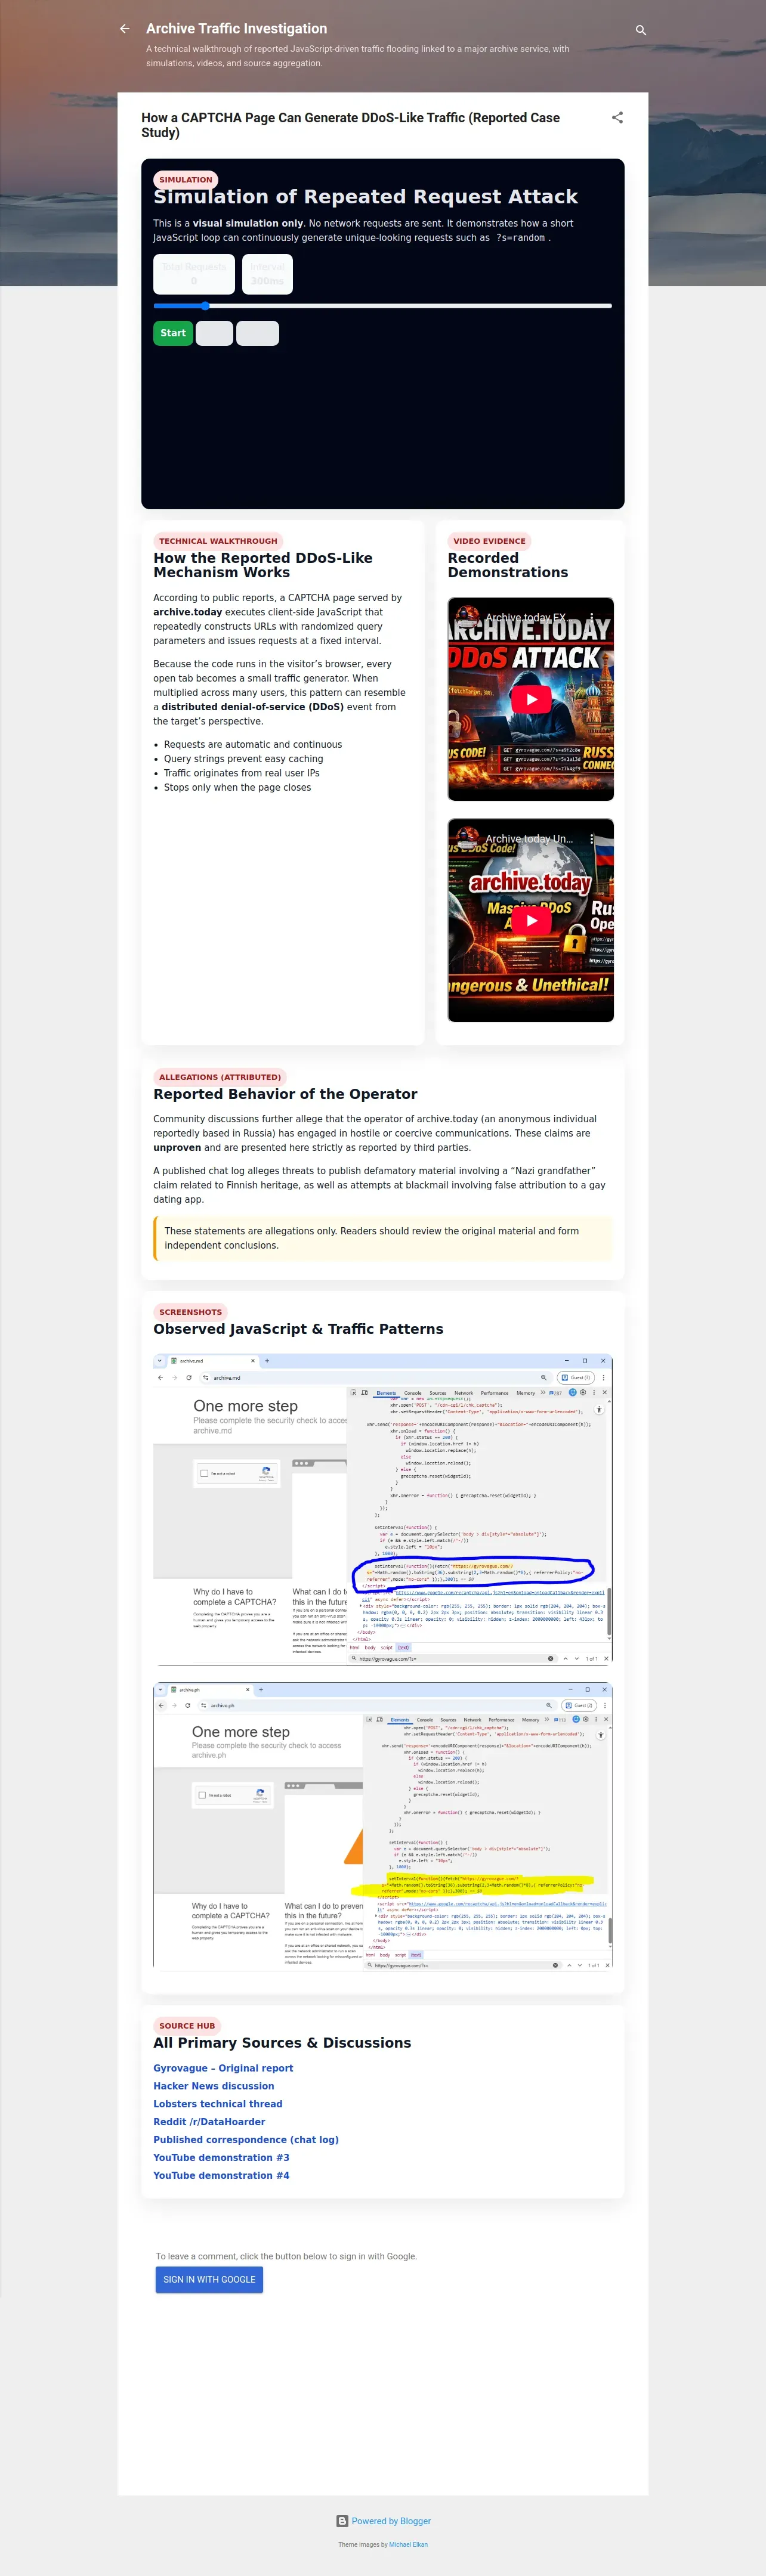Start the request simulation
This screenshot has height=2576, width=766.
[173, 333]
